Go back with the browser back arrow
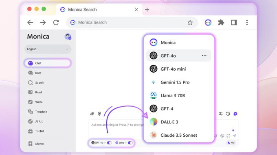Screen dimensions: 277x155 point(30,23)
